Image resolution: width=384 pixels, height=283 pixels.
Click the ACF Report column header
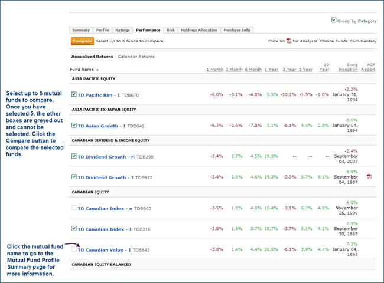click(368, 67)
